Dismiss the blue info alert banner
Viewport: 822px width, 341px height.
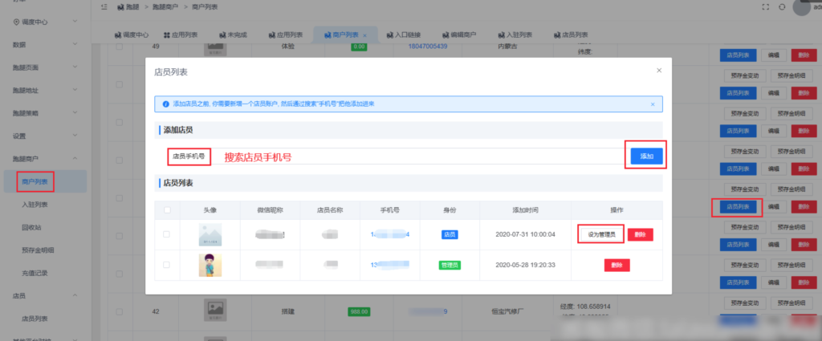[x=652, y=104]
